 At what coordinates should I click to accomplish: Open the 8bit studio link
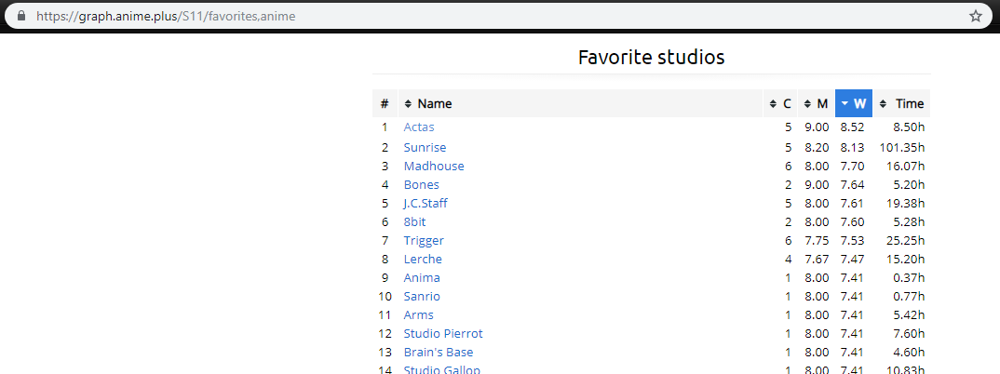click(415, 222)
